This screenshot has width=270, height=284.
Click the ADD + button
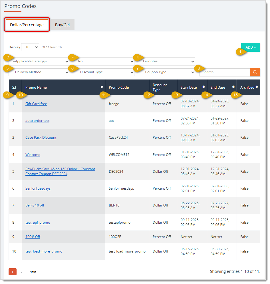[251, 47]
